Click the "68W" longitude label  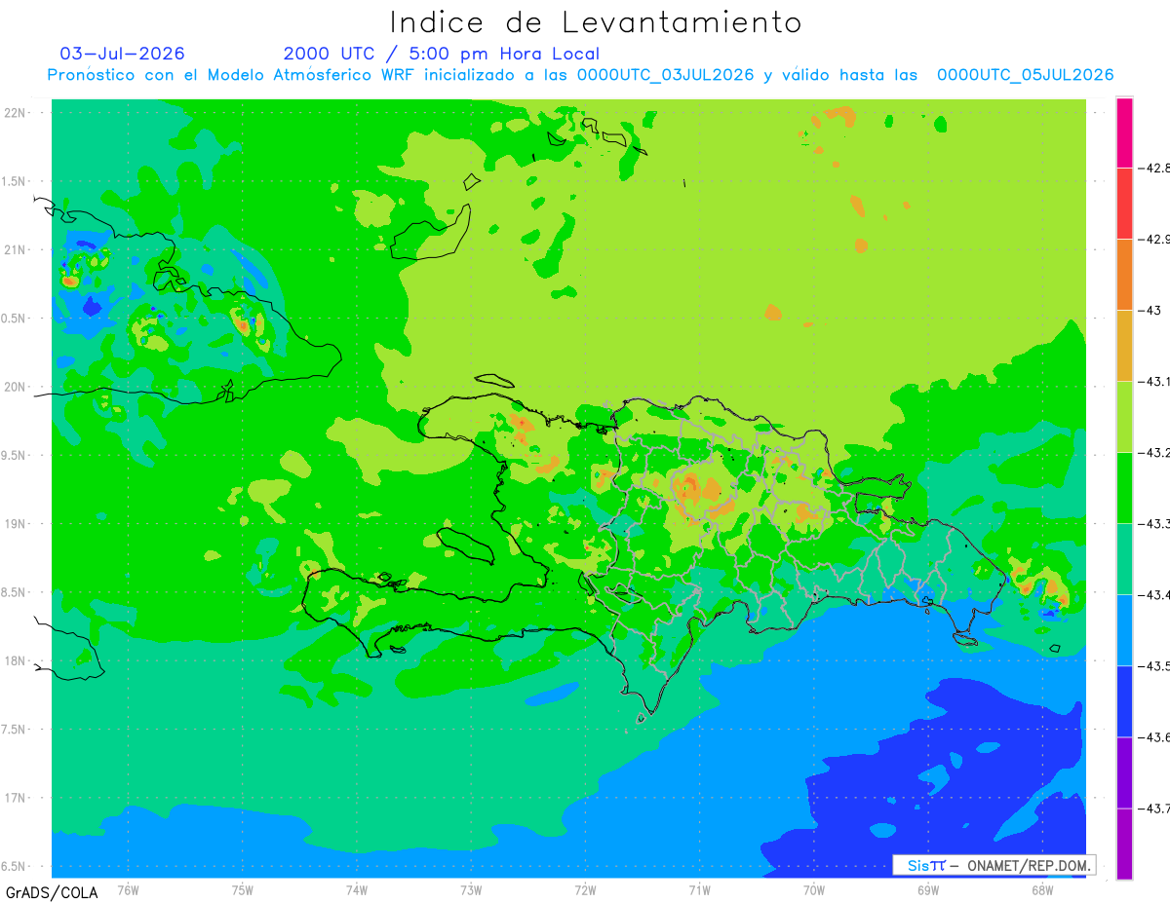[x=1041, y=890]
